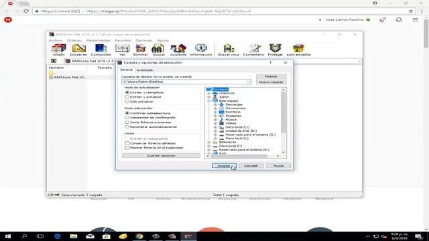Open Chrome from the taskbar
The height and width of the screenshot is (241, 429).
(139, 236)
